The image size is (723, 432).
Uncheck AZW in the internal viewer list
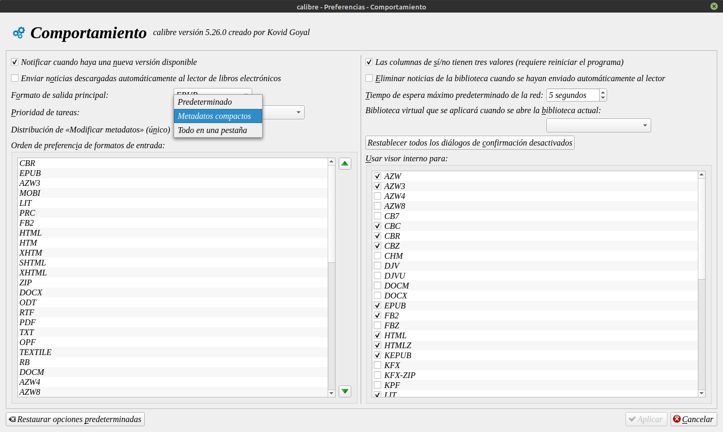[x=377, y=176]
